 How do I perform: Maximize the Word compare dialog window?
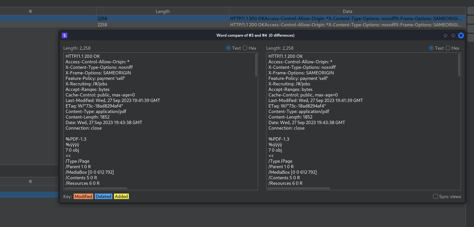tap(453, 35)
